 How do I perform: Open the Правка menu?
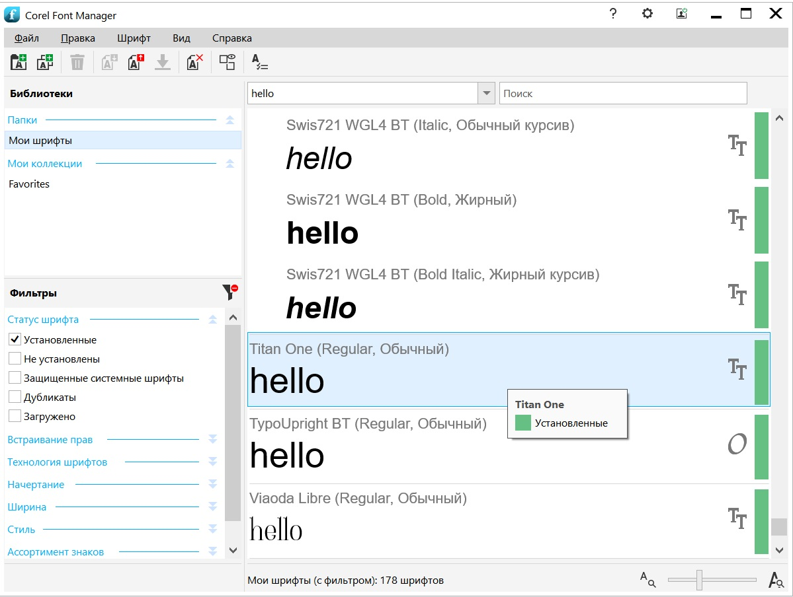(x=78, y=38)
